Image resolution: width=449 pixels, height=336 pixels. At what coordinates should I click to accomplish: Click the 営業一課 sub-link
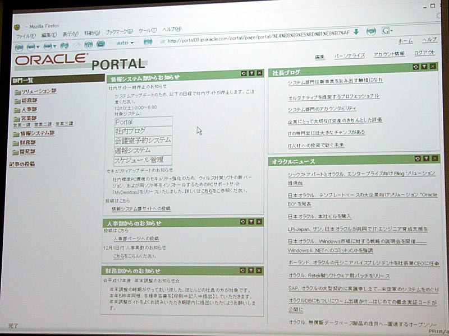[22, 125]
